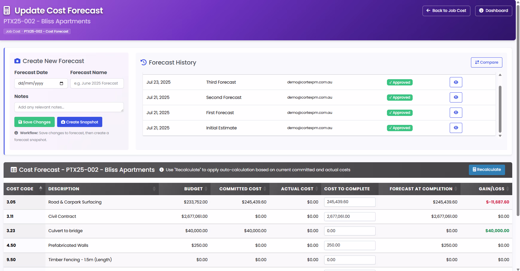View the Initial Estimate snapshot via eye icon

coord(456,128)
